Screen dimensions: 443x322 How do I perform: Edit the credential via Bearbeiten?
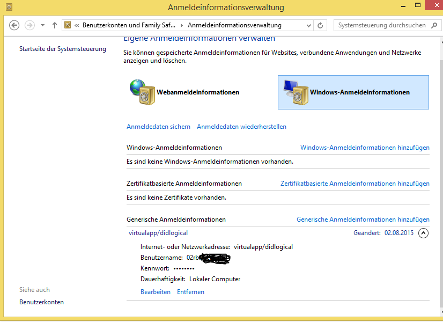[x=156, y=291]
